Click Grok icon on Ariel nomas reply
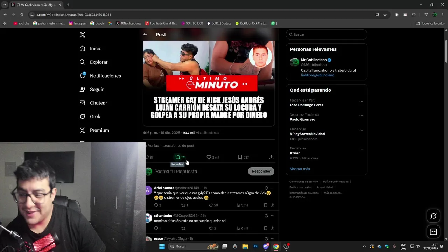The width and height of the screenshot is (448, 252). (266, 188)
